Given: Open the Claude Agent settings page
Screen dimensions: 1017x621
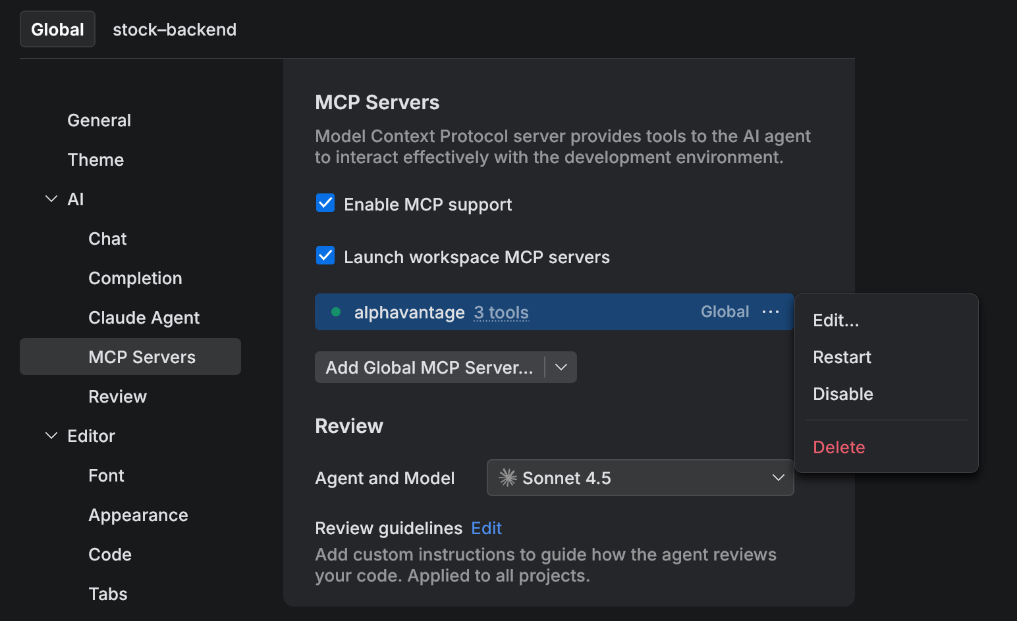Looking at the screenshot, I should [144, 317].
